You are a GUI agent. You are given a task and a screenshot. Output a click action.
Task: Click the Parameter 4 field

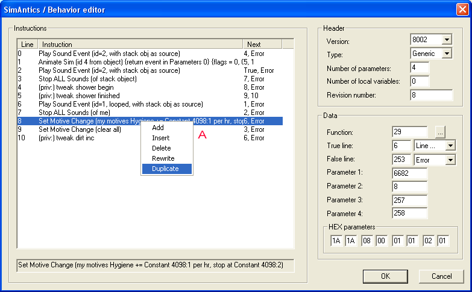(410, 213)
